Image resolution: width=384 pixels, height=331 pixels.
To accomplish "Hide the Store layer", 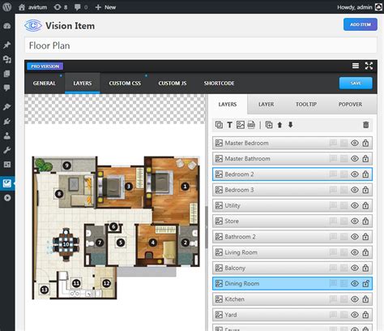I will pyautogui.click(x=355, y=221).
